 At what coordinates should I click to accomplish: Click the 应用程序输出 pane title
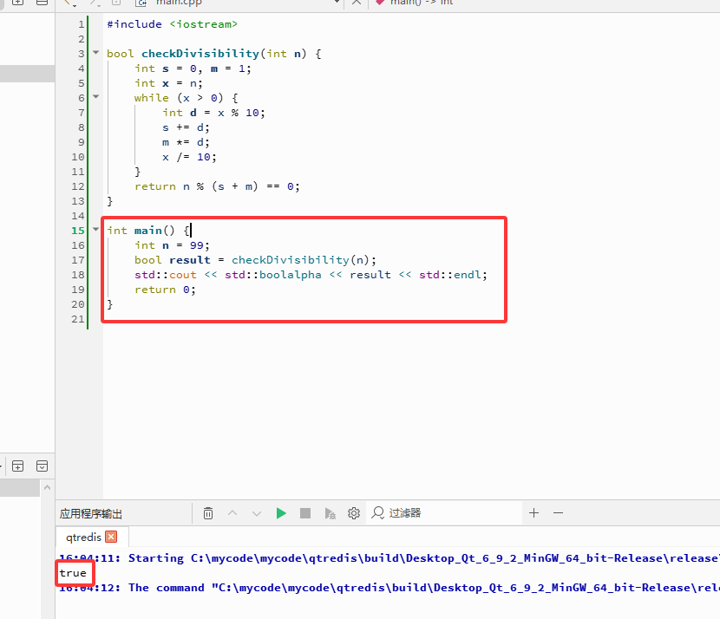click(x=91, y=513)
